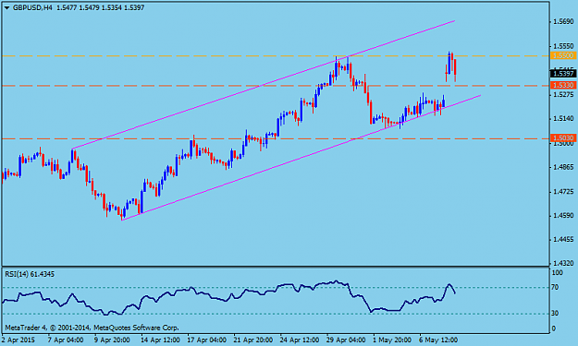Click the 24 Apr 12:00 time axis label
578x346 pixels.
pos(300,340)
